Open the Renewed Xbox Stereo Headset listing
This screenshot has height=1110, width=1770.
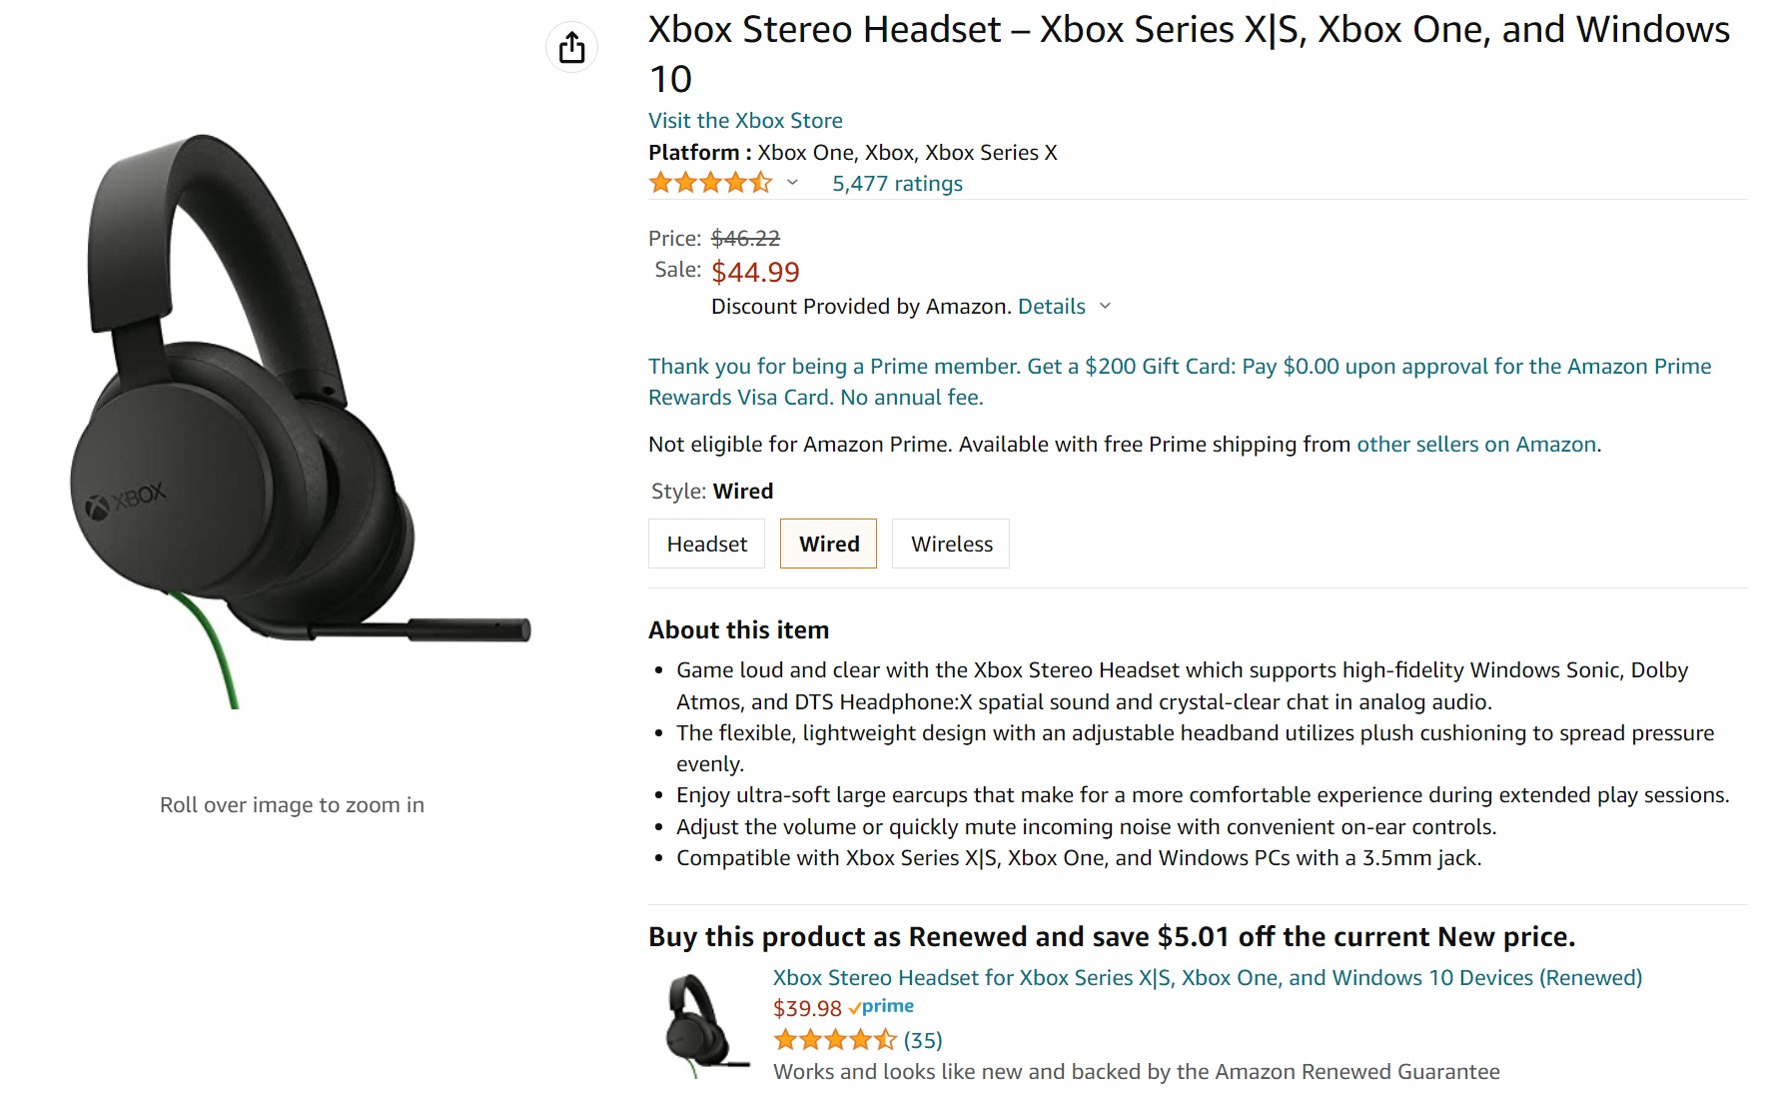coord(1207,977)
